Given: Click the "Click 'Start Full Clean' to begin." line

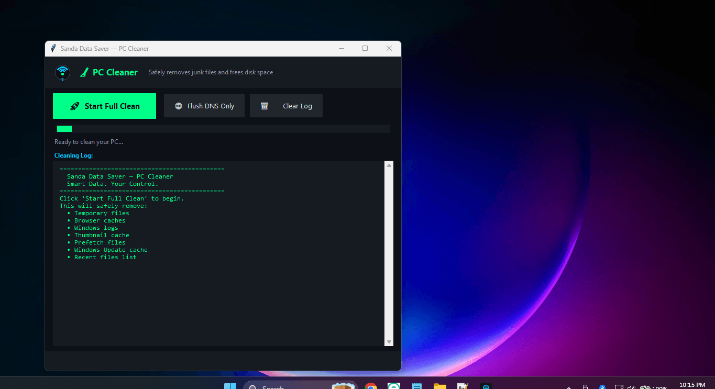Looking at the screenshot, I should [122, 198].
